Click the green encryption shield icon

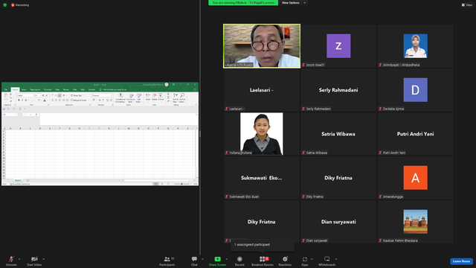(5, 5)
